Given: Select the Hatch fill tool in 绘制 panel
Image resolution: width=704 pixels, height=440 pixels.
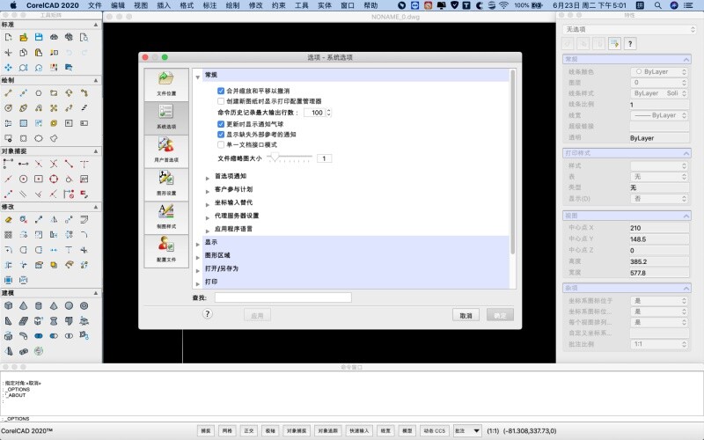Looking at the screenshot, I should coord(24,123).
